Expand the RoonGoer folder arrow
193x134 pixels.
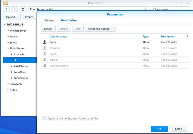(x=11, y=72)
